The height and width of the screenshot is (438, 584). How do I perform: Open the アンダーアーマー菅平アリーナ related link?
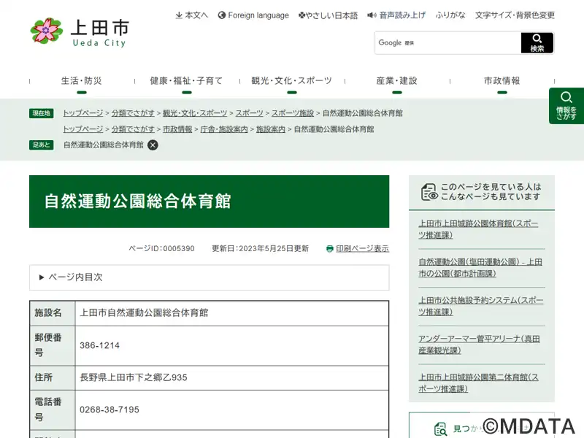tap(480, 345)
